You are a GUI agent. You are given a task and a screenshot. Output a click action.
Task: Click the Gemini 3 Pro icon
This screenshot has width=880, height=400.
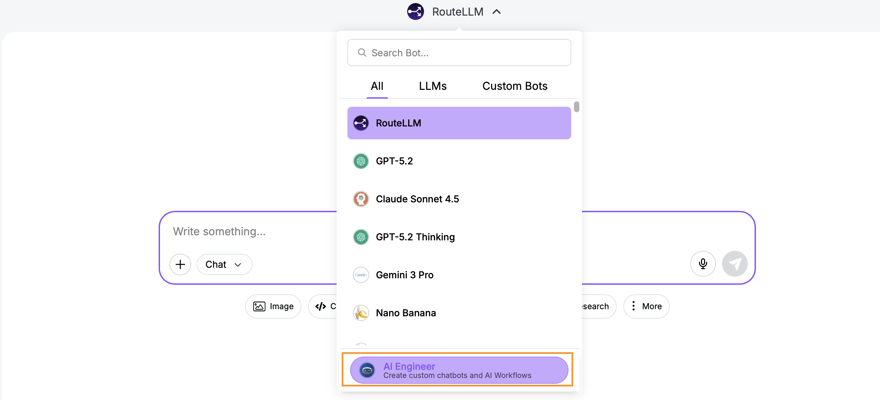(361, 275)
